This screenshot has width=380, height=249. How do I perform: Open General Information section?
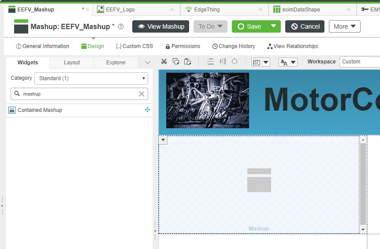click(x=42, y=46)
